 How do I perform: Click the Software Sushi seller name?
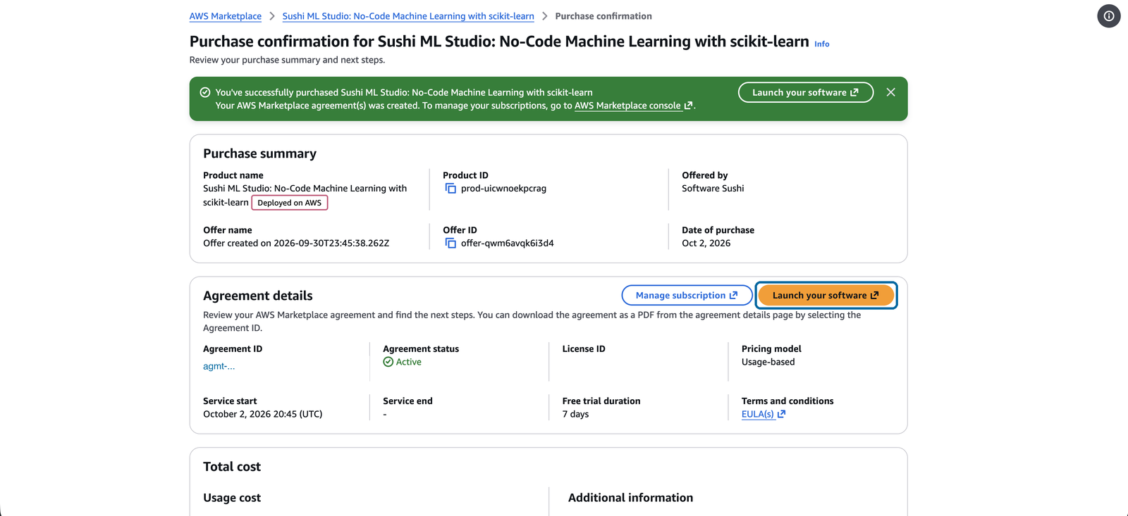(x=713, y=188)
